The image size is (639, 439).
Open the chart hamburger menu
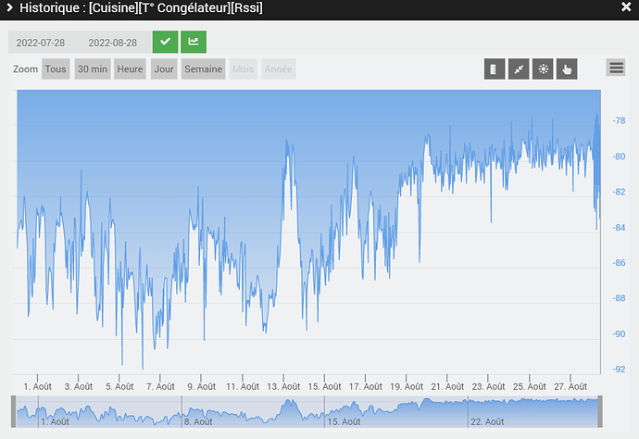(x=616, y=68)
